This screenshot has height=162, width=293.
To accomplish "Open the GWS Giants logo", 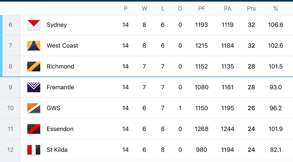I will (34, 108).
